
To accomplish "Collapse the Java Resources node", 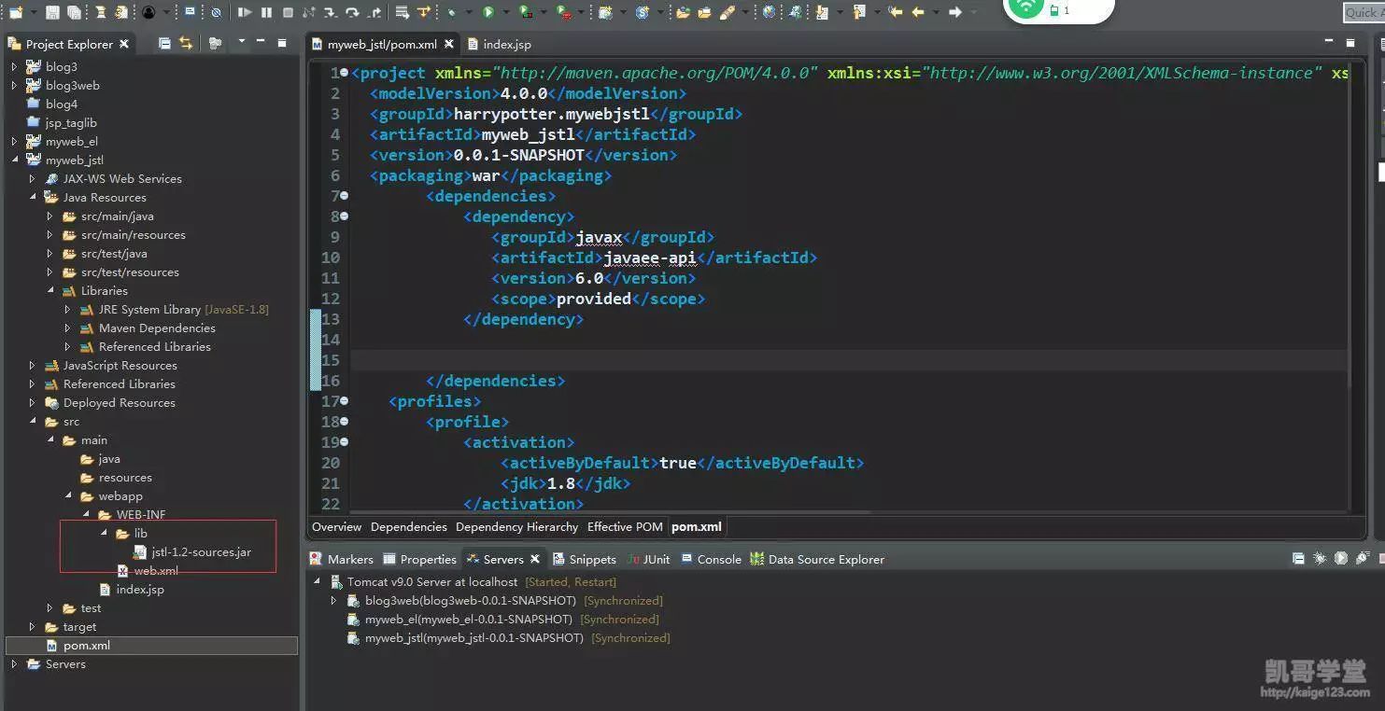I will tap(32, 197).
